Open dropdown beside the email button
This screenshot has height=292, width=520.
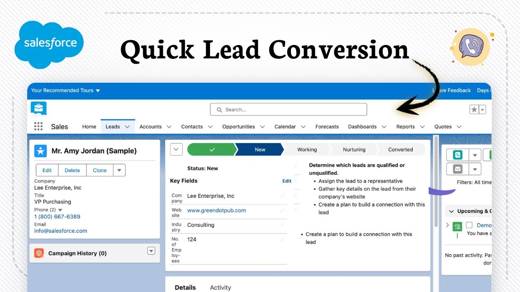click(x=475, y=169)
